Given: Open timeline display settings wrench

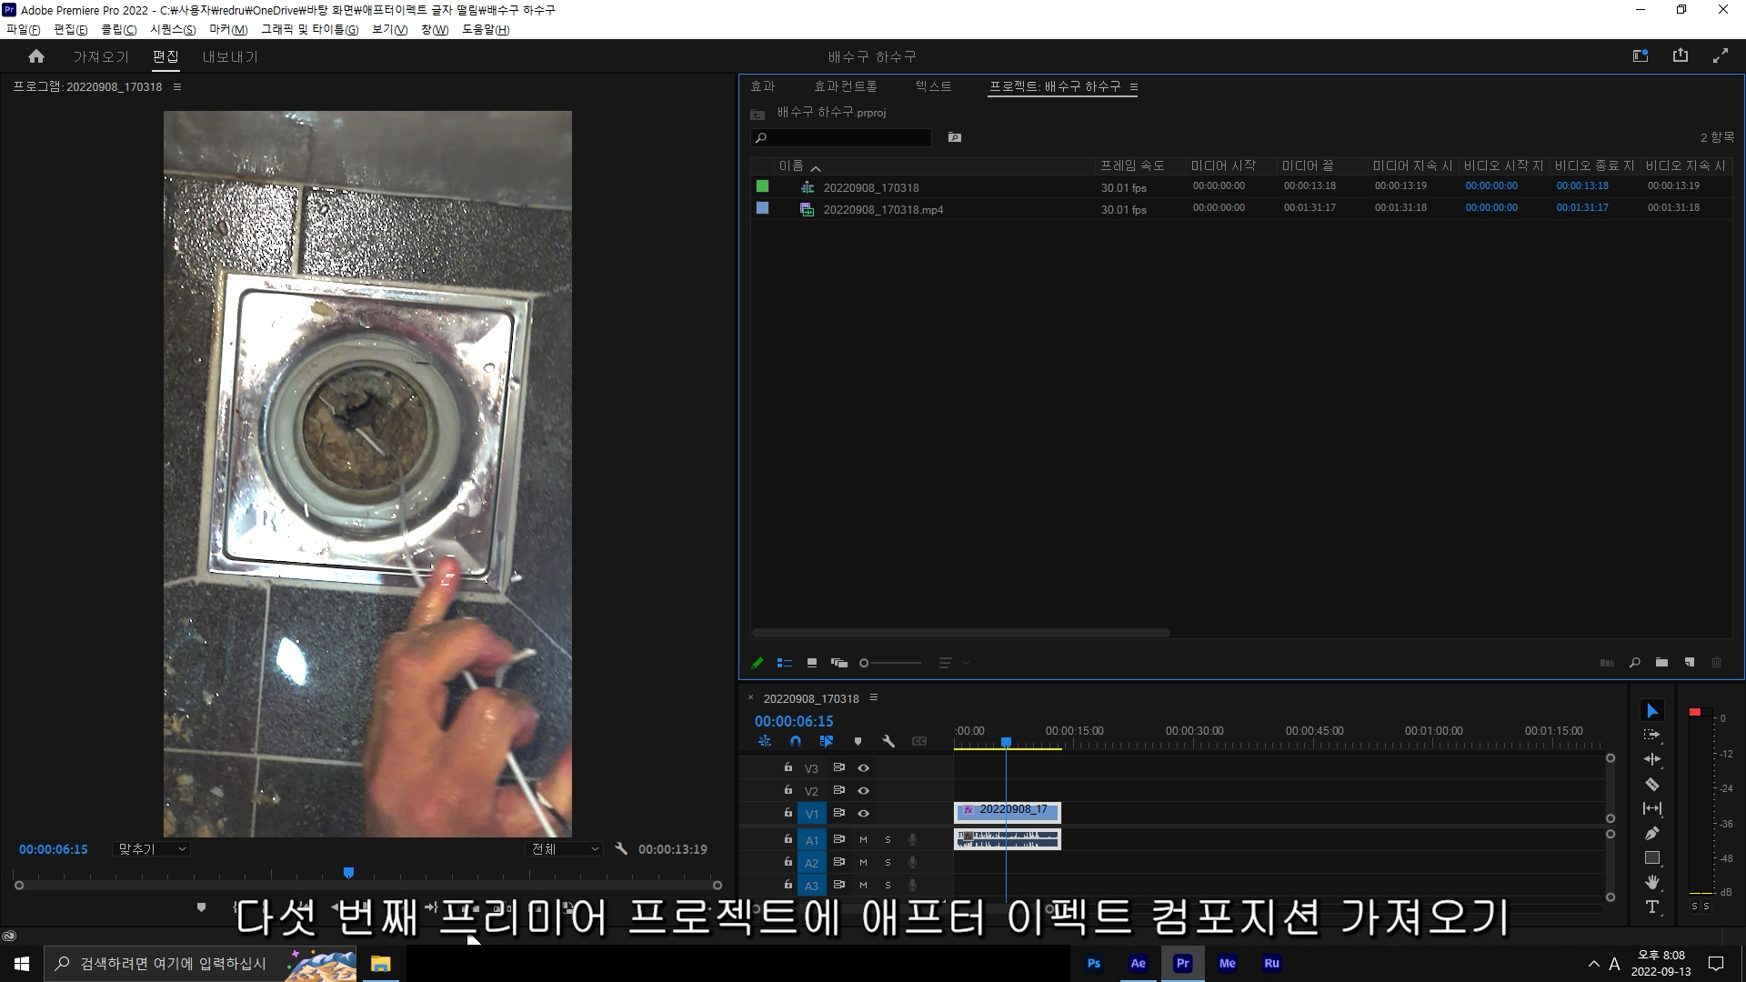Looking at the screenshot, I should click(x=888, y=741).
